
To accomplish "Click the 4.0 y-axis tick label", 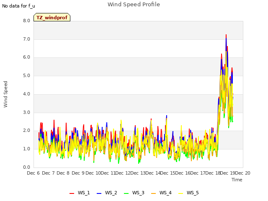I will [x=26, y=94].
